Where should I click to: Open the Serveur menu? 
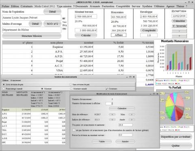(136, 6)
